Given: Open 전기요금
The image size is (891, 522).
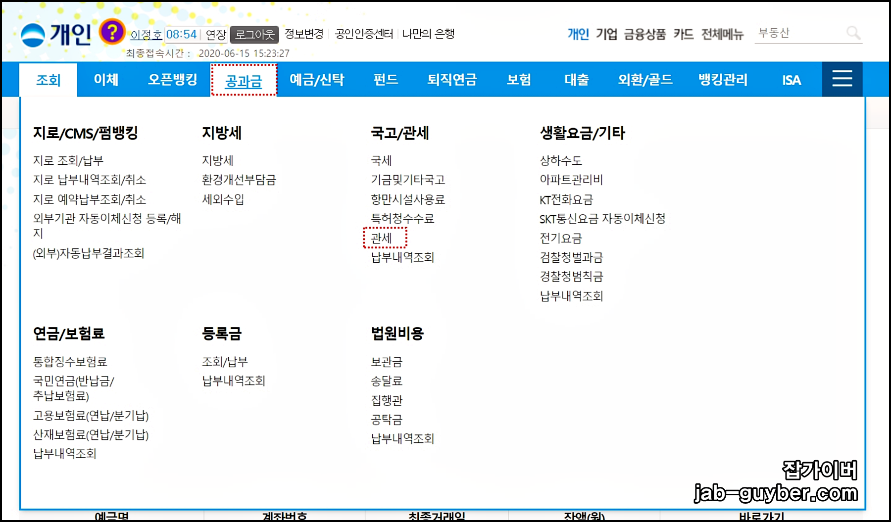Looking at the screenshot, I should point(561,238).
